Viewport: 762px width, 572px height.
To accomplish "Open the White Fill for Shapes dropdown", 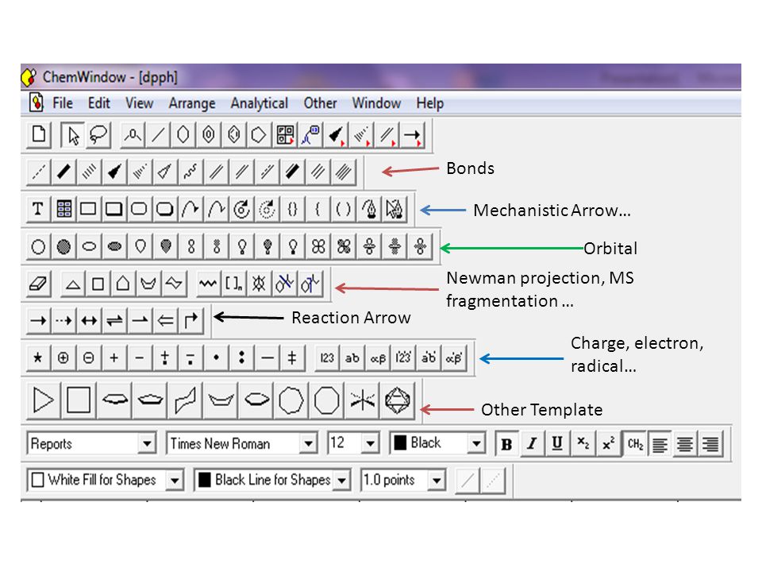I will click(175, 481).
